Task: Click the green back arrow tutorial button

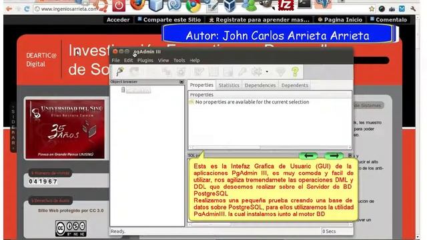Action: 308,155
